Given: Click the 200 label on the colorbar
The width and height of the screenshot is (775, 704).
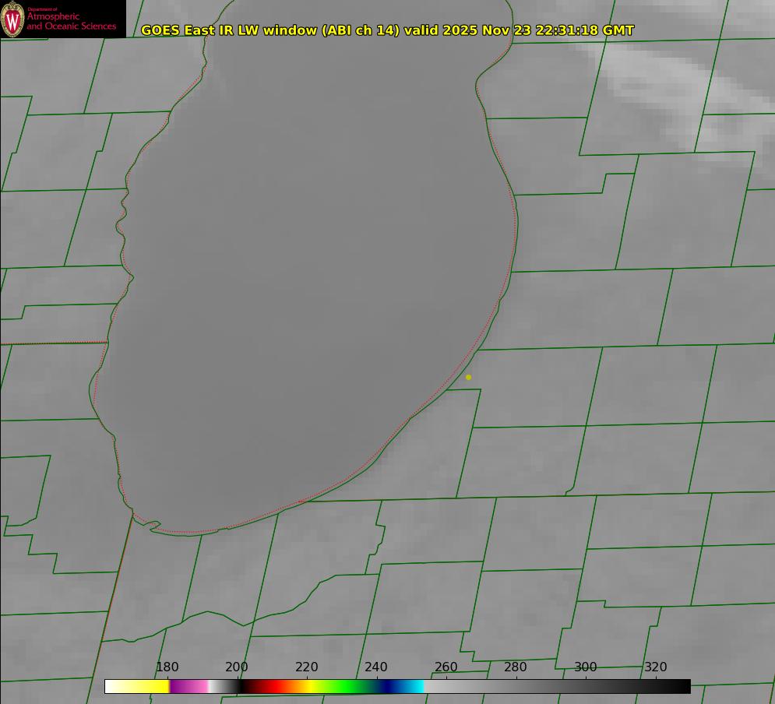Looking at the screenshot, I should coord(237,667).
